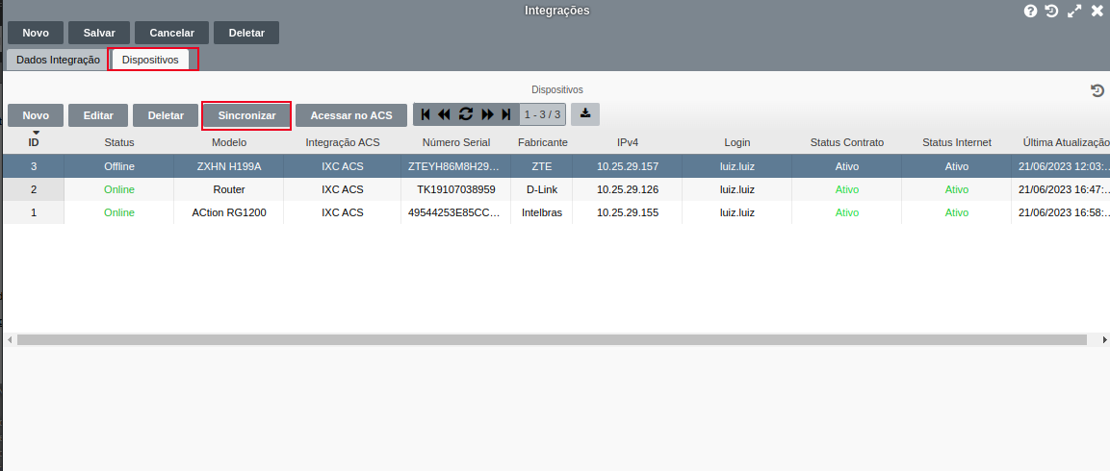Screen dimensions: 1110x471
Task: Click Acessar no ACS button
Action: (351, 115)
